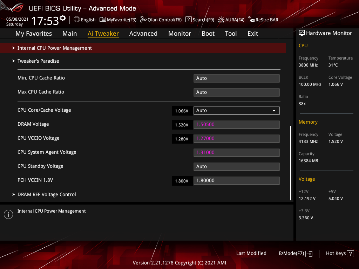Click the ReSize BAR icon
This screenshot has width=359, height=269.
(x=251, y=20)
